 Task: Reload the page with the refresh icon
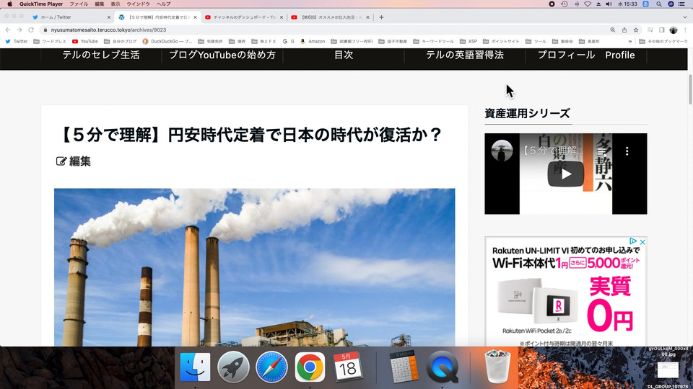tap(31, 30)
